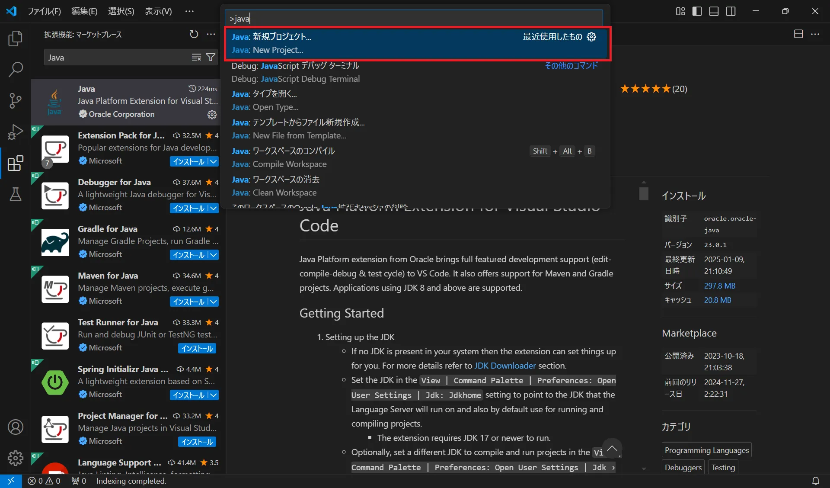Screen dimensions: 830x488
Task: Expand install dropdown for Spring Initializr
Action: [x=213, y=395]
